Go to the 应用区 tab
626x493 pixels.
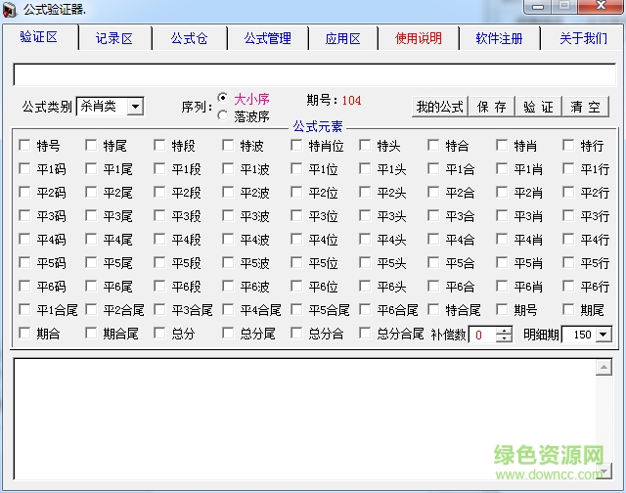pyautogui.click(x=343, y=38)
